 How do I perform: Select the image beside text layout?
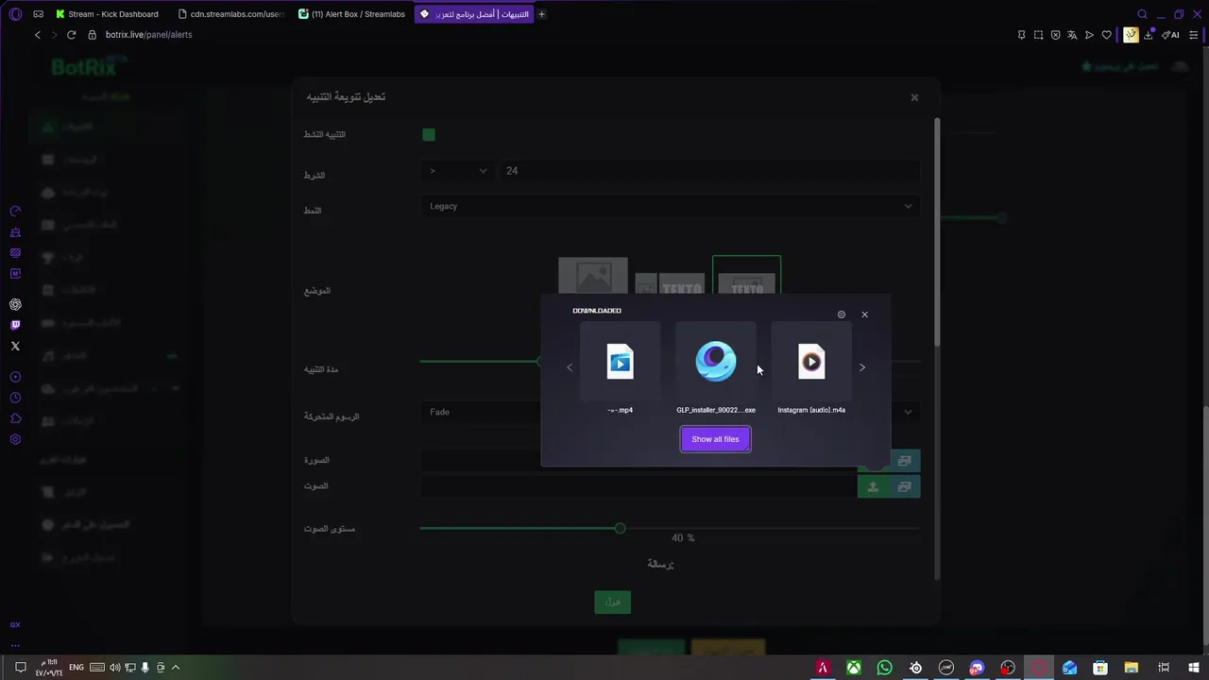pyautogui.click(x=670, y=284)
